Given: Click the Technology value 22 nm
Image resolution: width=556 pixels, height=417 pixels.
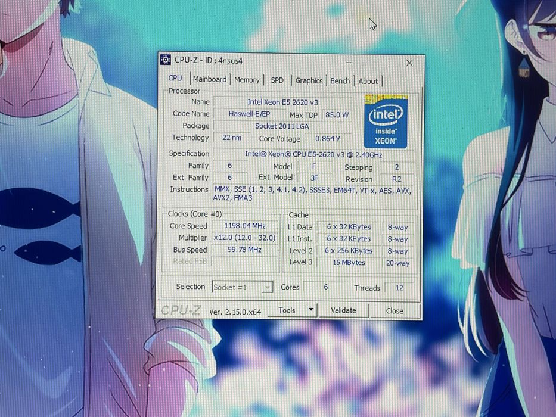Looking at the screenshot, I should coord(232,138).
